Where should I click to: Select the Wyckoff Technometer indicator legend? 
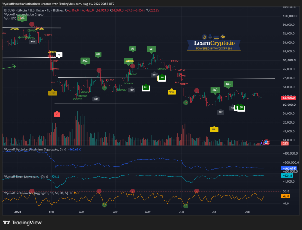tap(36, 193)
